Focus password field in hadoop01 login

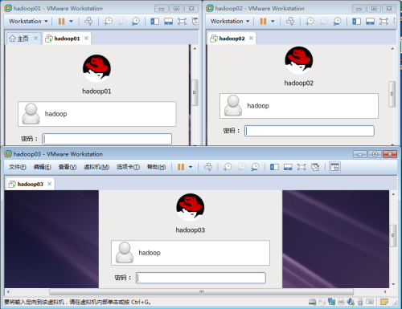coord(107,139)
